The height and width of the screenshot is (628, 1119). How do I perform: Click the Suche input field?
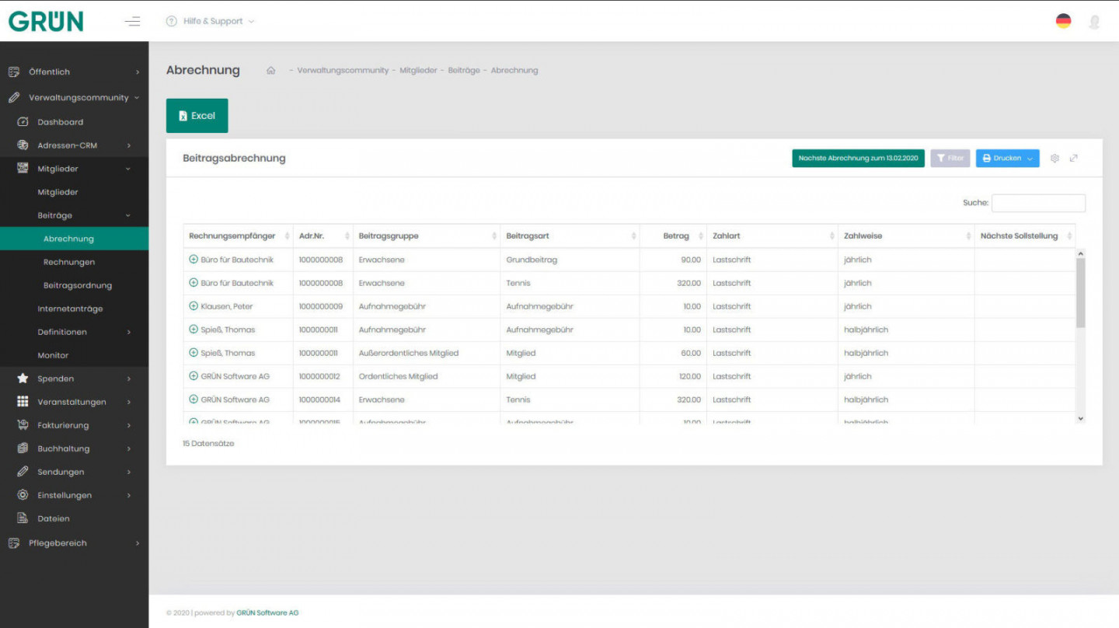[x=1038, y=203]
